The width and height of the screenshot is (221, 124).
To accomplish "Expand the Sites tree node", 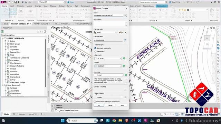I will (x=6, y=55).
